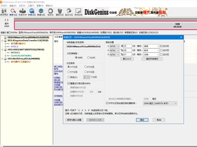Toggle the rebuild MBR checkbox

69,83
